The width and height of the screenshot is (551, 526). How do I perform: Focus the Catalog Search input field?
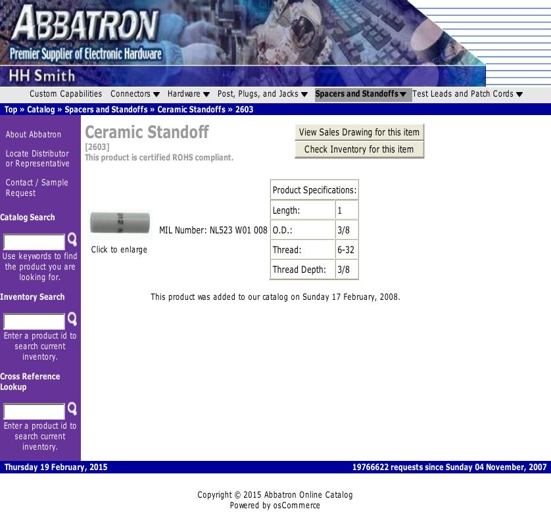click(34, 242)
